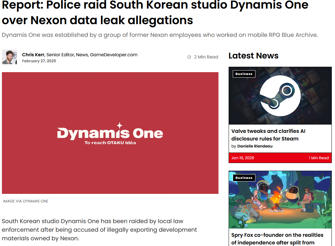Click the clock icon beside 2 Min Read
The image size is (335, 246).
click(x=189, y=57)
